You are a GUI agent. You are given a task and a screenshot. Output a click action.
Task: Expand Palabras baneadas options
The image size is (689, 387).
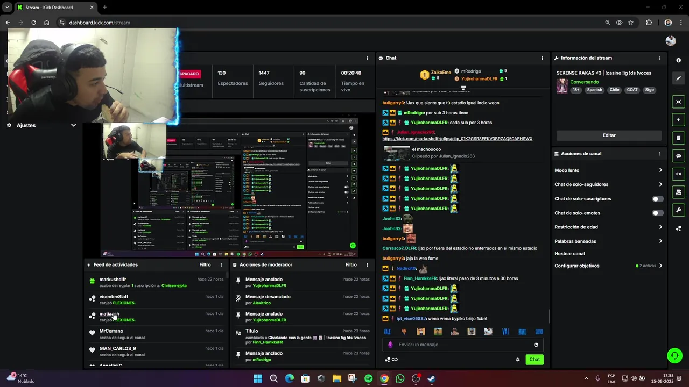[660, 241]
